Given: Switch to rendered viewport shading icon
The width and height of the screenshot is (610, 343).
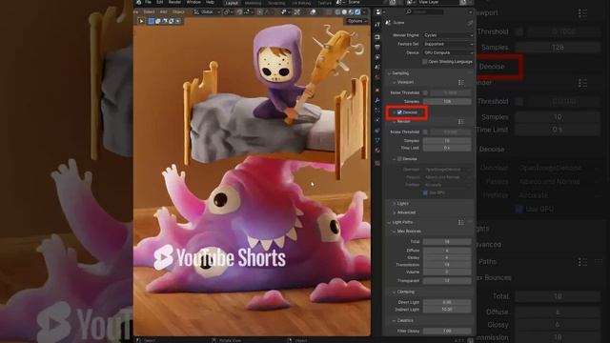Looking at the screenshot, I should point(357,12).
